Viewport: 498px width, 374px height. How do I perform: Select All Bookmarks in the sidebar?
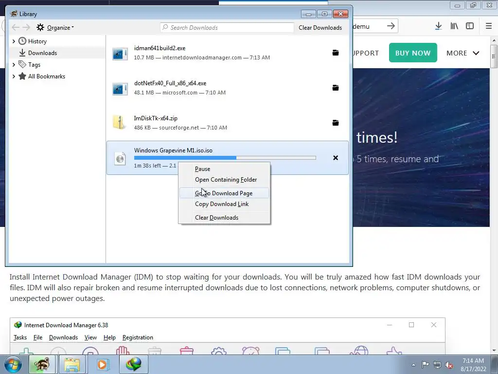(x=46, y=76)
